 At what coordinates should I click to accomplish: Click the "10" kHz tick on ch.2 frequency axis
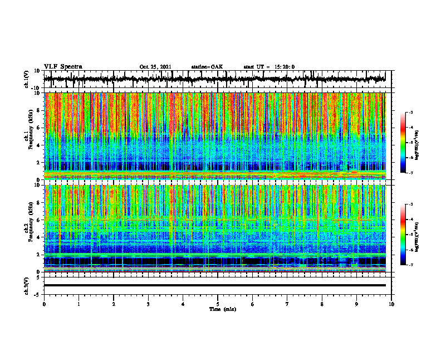click(x=37, y=186)
